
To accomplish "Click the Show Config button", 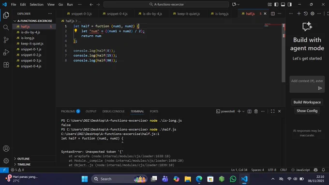I will point(307,111).
